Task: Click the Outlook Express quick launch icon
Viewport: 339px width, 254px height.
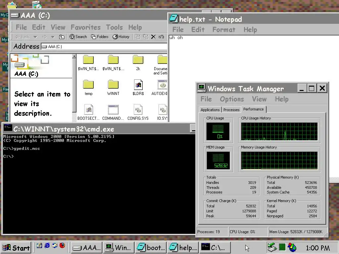Action: pyautogui.click(x=55, y=246)
